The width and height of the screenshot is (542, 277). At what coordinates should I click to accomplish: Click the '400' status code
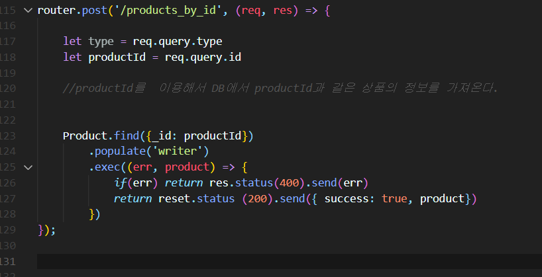[289, 183]
